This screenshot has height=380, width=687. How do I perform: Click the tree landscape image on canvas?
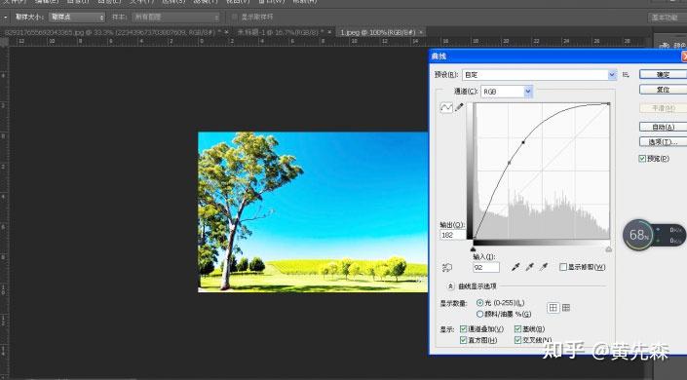[313, 212]
